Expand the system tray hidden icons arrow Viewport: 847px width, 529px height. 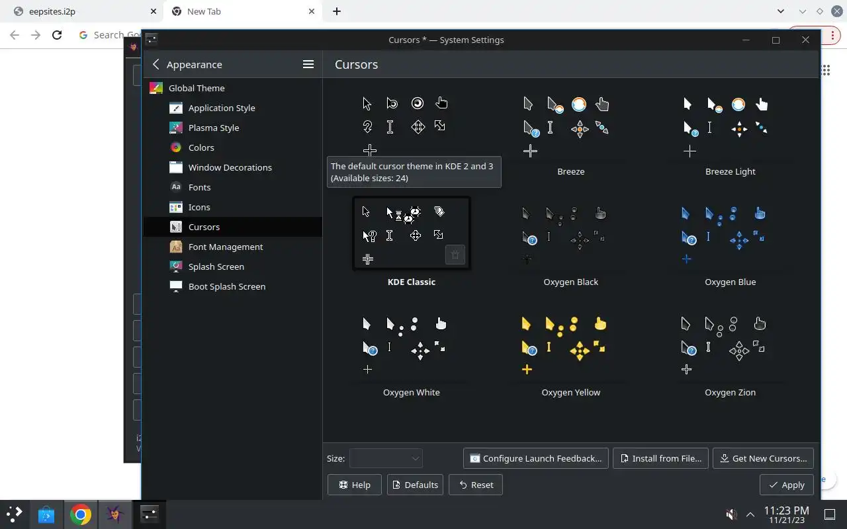pyautogui.click(x=750, y=514)
